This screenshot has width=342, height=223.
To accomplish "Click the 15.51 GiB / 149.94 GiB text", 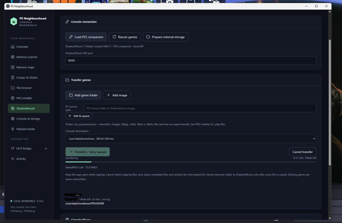I will pos(304,158).
